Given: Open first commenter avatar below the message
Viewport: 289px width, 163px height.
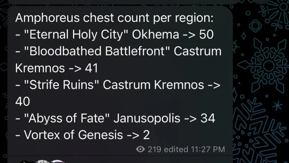Looking at the screenshot, I should [27, 162].
